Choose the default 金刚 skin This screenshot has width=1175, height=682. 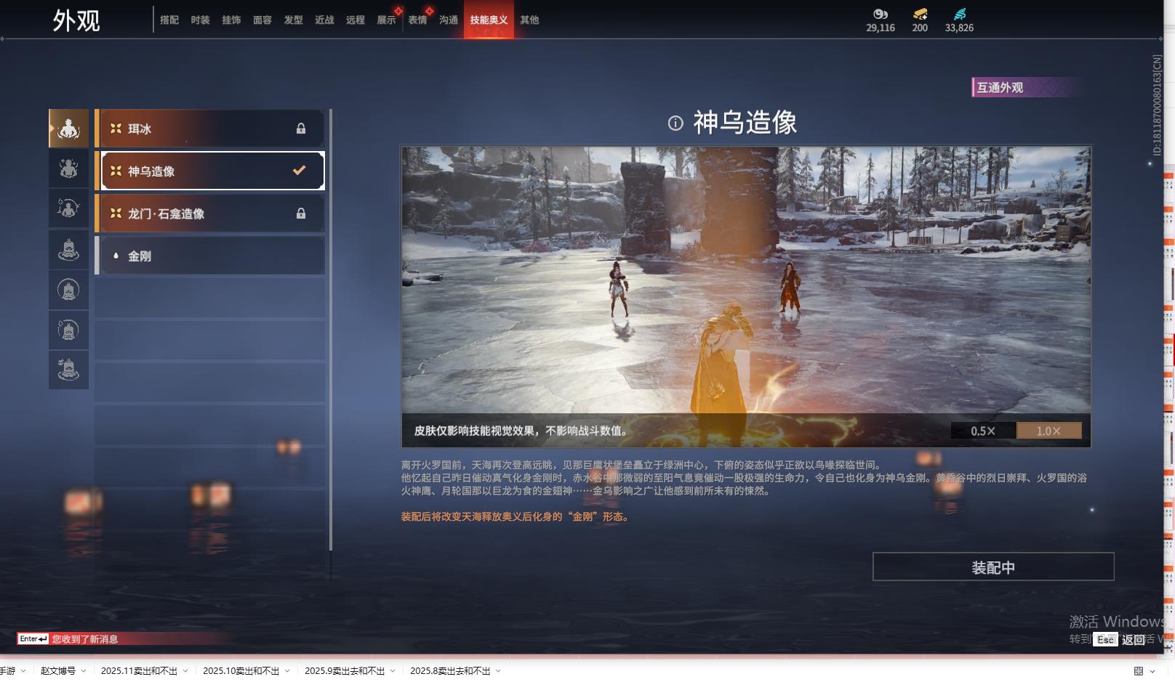pyautogui.click(x=211, y=256)
